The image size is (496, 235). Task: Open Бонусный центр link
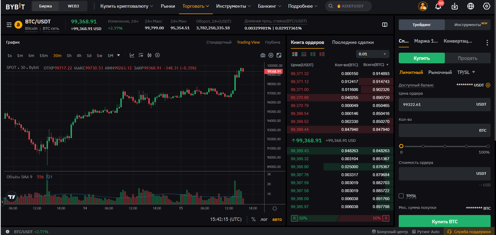390,232
